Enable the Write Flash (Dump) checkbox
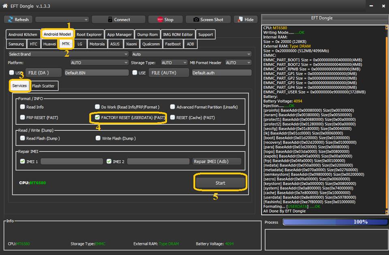Viewport: 389px width, 255px height. (98, 138)
